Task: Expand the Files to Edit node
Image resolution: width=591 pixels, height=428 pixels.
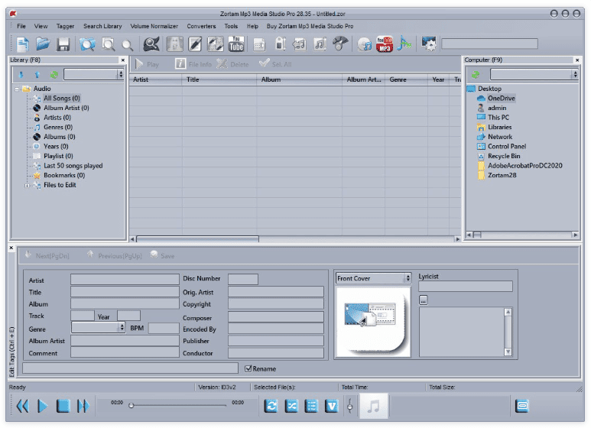Action: [x=27, y=186]
